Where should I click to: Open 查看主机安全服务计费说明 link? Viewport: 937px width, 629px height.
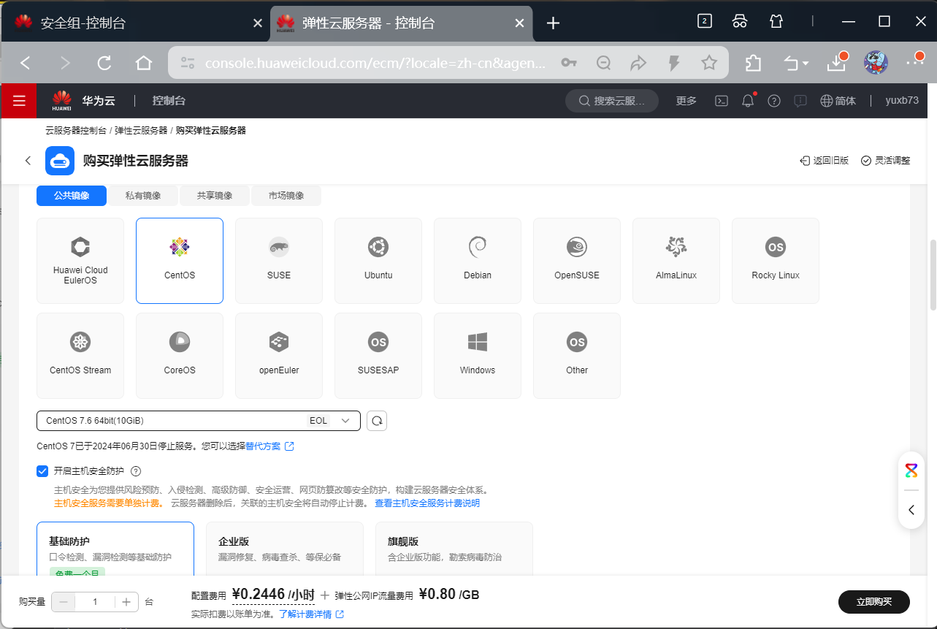coord(427,503)
